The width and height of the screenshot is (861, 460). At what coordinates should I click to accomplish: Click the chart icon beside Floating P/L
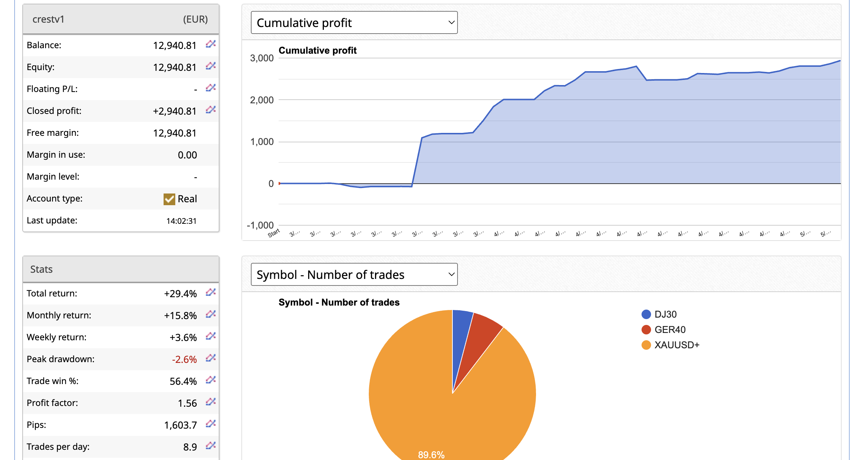pos(211,88)
